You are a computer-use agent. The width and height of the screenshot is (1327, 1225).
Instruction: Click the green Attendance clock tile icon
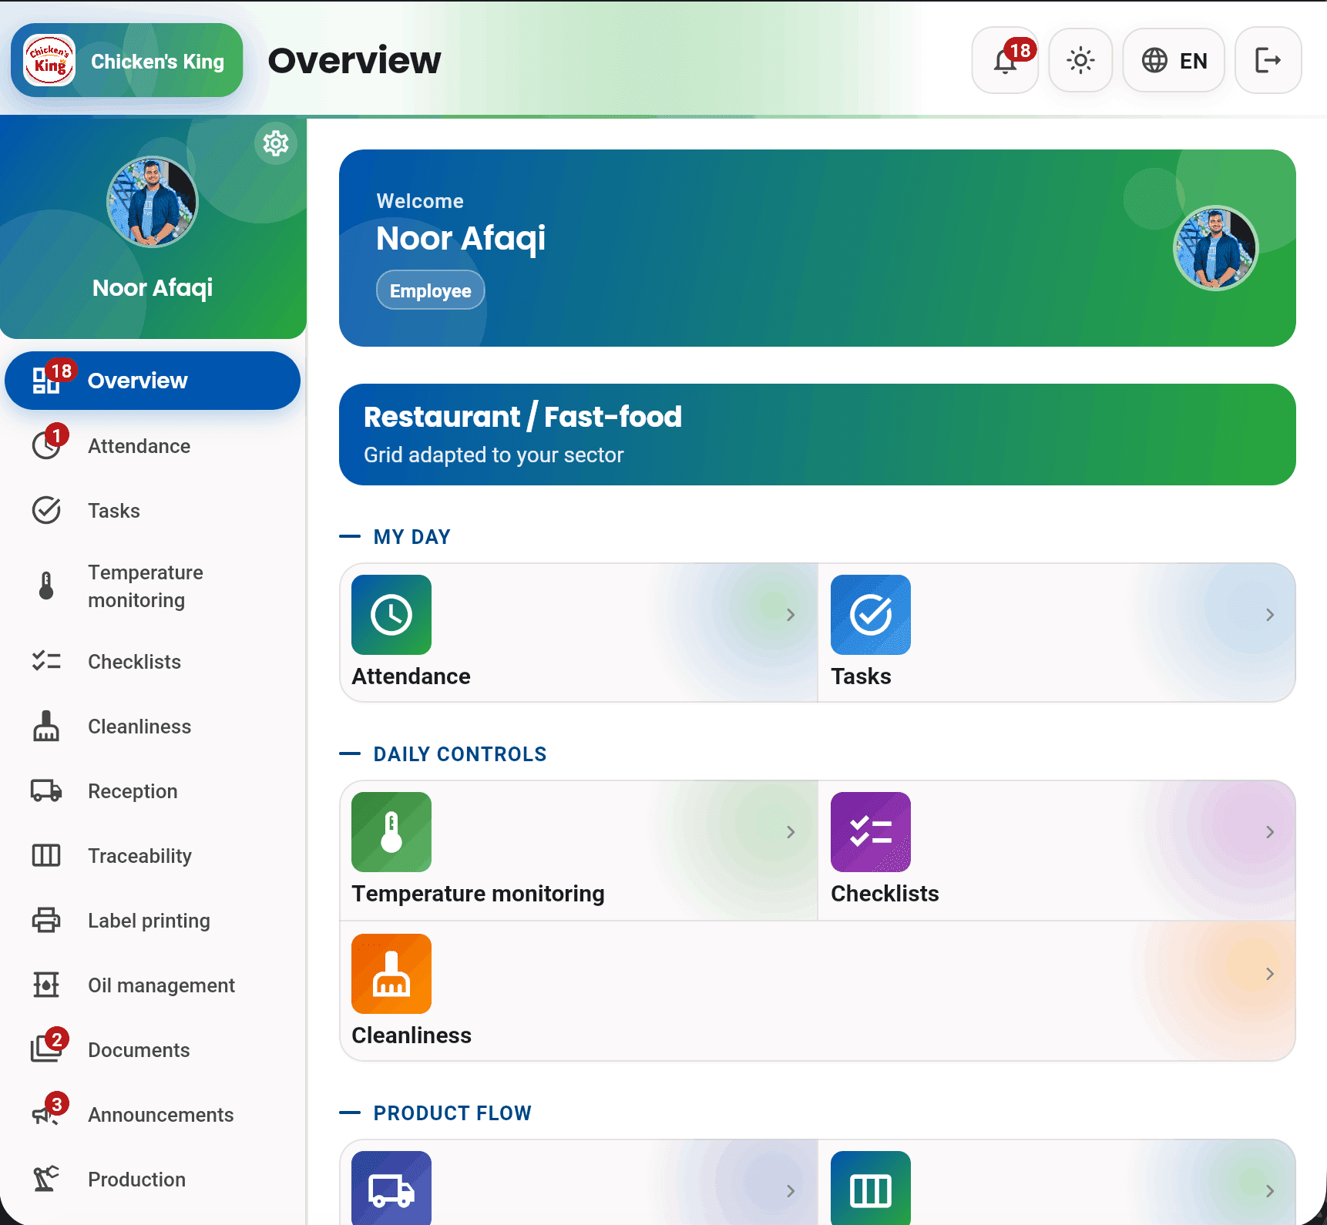391,615
